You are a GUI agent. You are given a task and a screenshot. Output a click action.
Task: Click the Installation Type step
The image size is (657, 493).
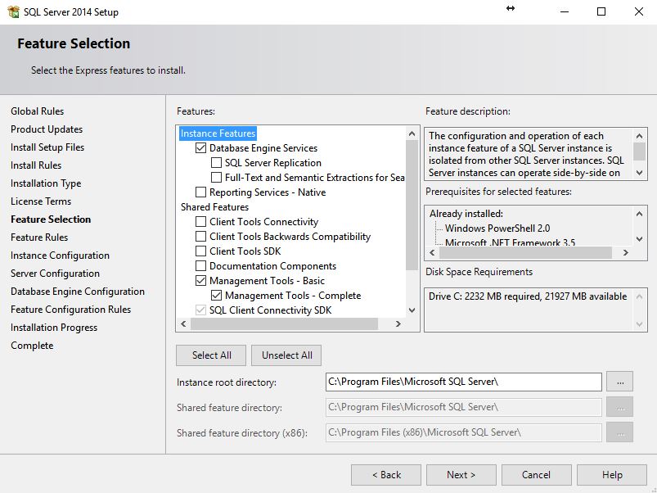click(x=46, y=183)
